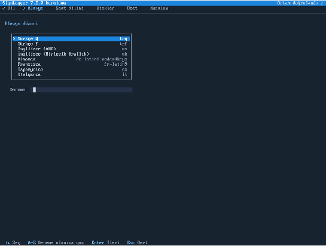Click Esc Geri to go back

(137, 242)
